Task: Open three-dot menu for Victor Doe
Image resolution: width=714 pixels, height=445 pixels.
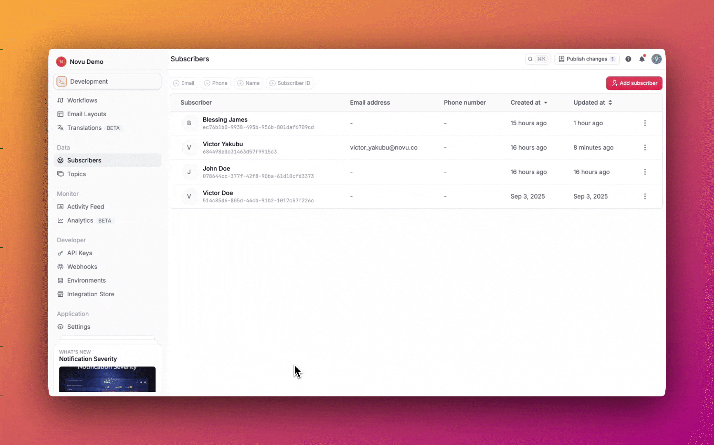Action: point(645,197)
